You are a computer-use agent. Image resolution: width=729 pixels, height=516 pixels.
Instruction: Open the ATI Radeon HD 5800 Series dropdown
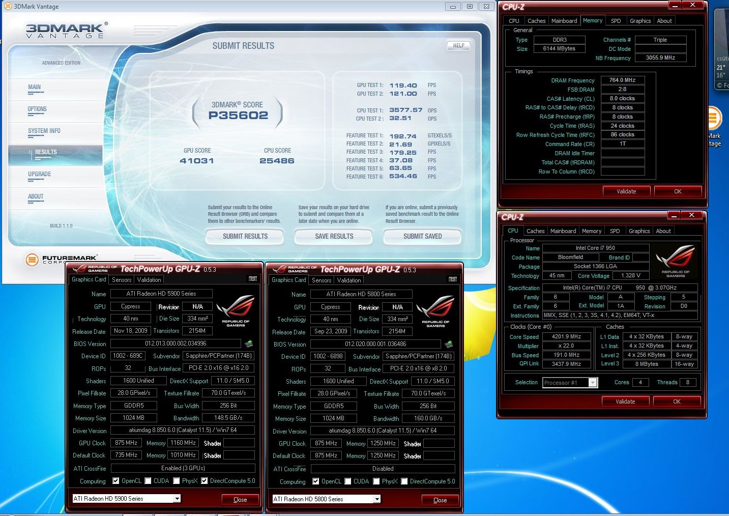point(326,499)
